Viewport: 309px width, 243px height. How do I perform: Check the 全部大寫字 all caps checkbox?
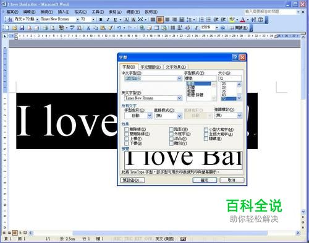tap(206, 134)
